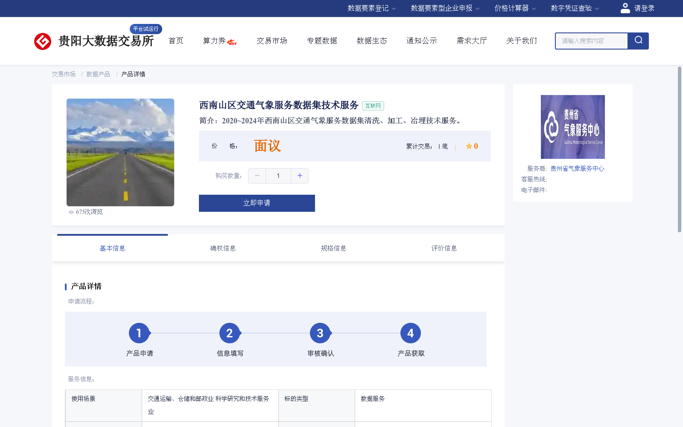The image size is (683, 427).
Task: Click step 3 circle 审核确认
Action: click(x=320, y=333)
